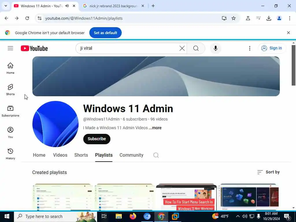Open Shorts in the left sidebar

pos(10,90)
